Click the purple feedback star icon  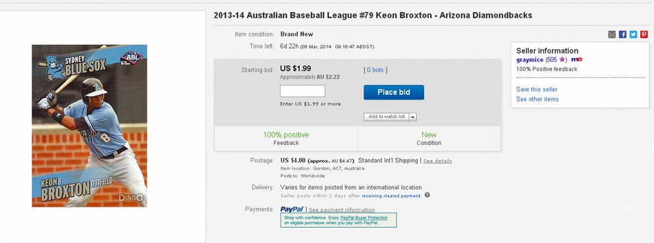pos(562,60)
